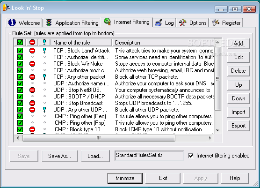The height and width of the screenshot is (188, 260).
Task: Disable the ICMP Ping other (Rsp) rule checkbox
Action: pyautogui.click(x=20, y=123)
